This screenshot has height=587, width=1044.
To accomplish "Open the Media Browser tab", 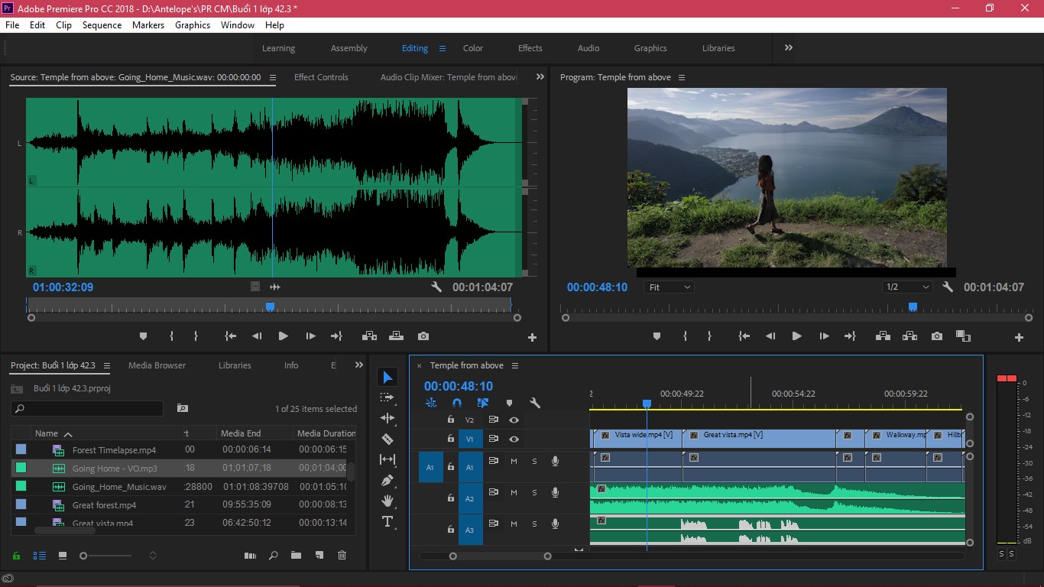I will [157, 365].
